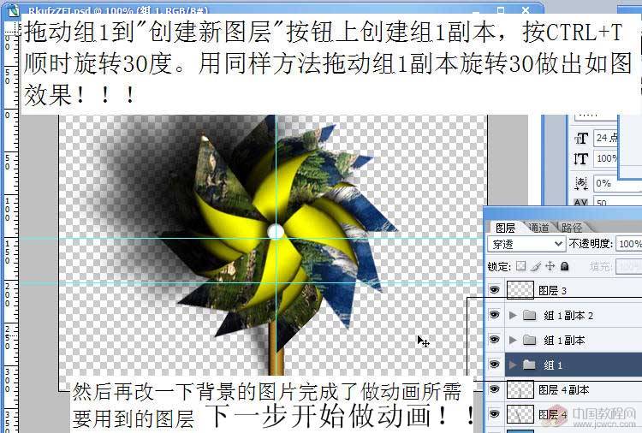Viewport: 642px width, 433px height.
Task: Click folder icon of 组 1 副本
Action: (x=530, y=340)
